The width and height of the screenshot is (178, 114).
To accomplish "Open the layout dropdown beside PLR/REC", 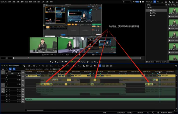I will tap(127, 2).
